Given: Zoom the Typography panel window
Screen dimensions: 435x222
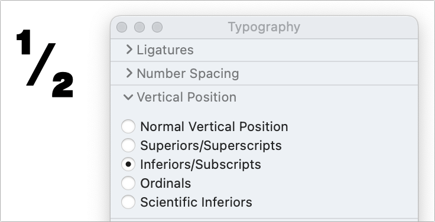Looking at the screenshot, I should [x=157, y=27].
